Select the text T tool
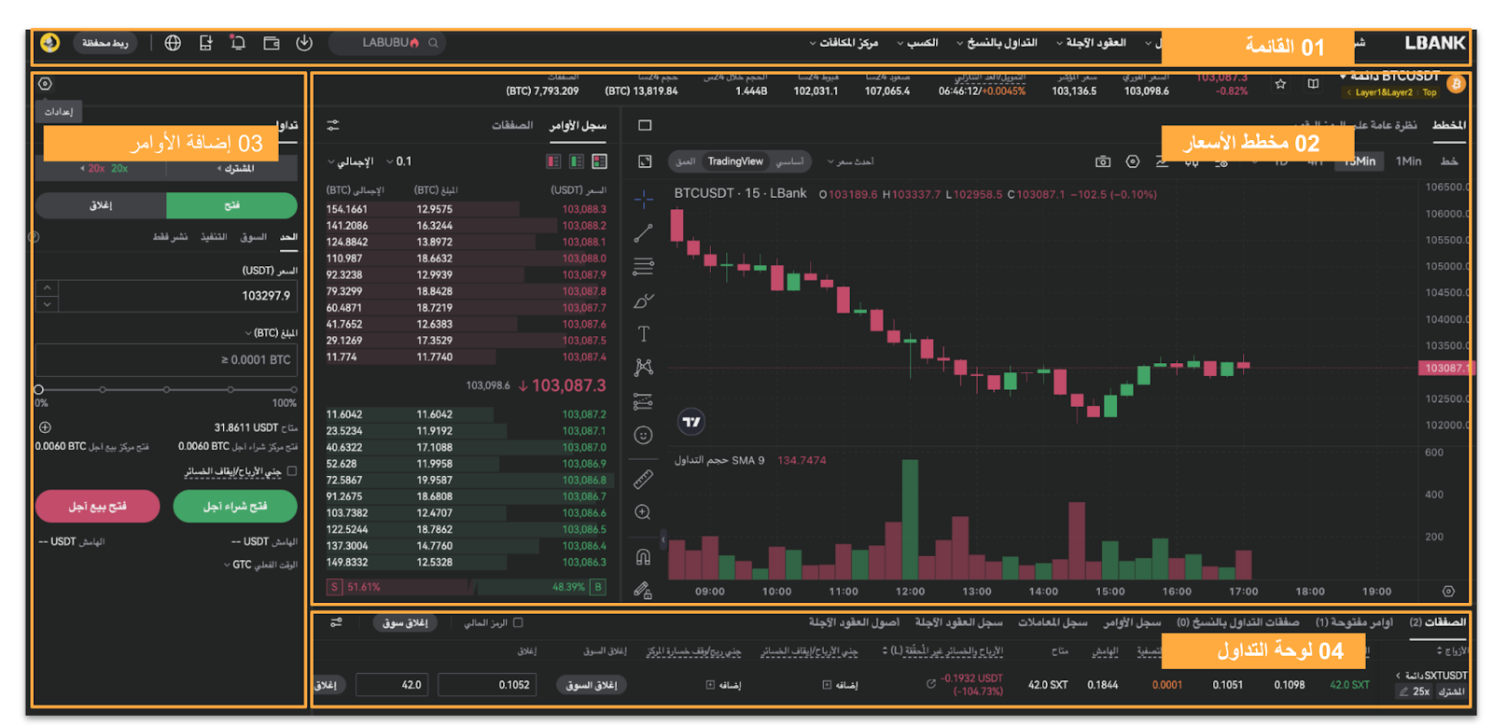The image size is (1493, 726). point(644,334)
